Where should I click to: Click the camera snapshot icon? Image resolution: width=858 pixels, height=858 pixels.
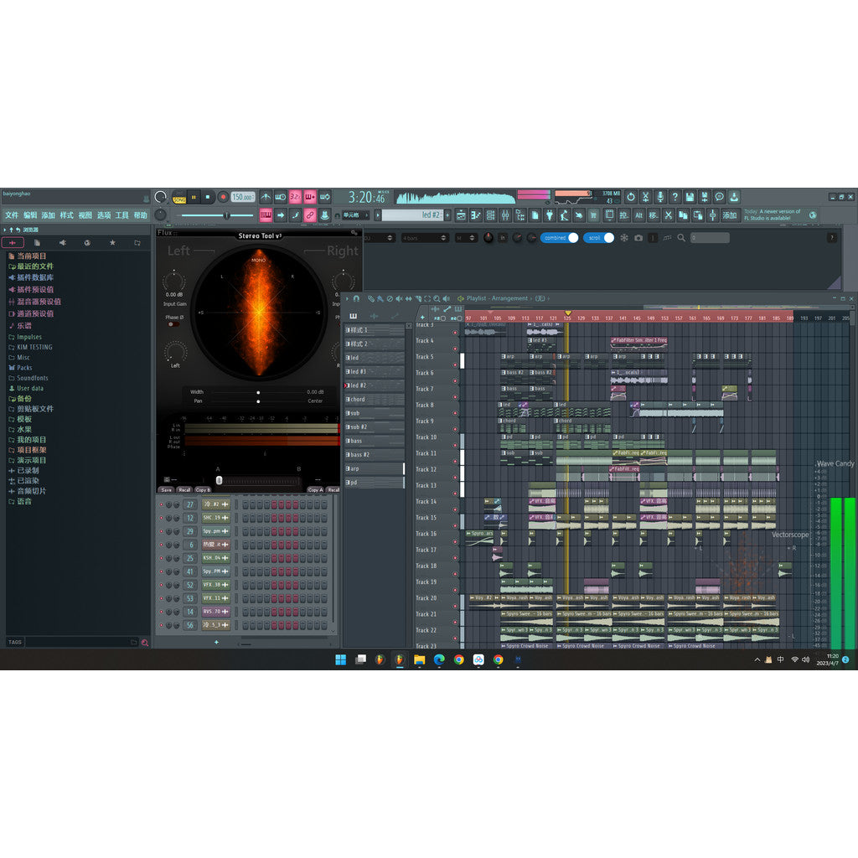coord(638,237)
